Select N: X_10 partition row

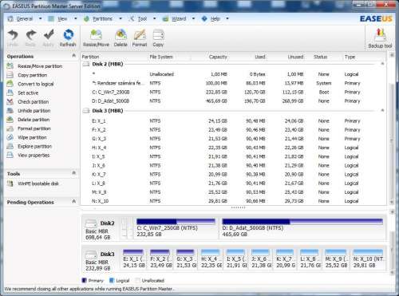(x=233, y=201)
